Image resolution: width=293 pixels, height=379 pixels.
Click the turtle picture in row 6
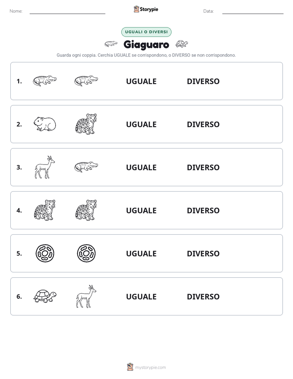point(45,296)
